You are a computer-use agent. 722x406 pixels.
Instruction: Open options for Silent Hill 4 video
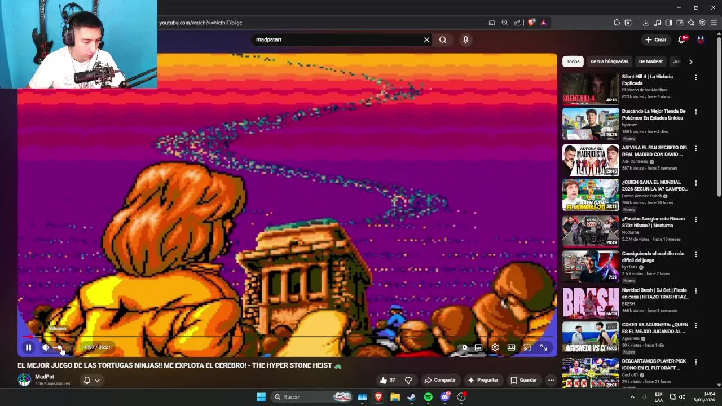[x=695, y=77]
